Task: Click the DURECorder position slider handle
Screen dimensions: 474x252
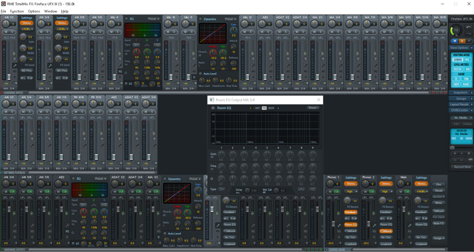Action: click(x=452, y=148)
